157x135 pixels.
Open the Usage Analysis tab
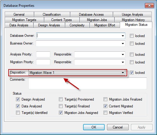132,15
